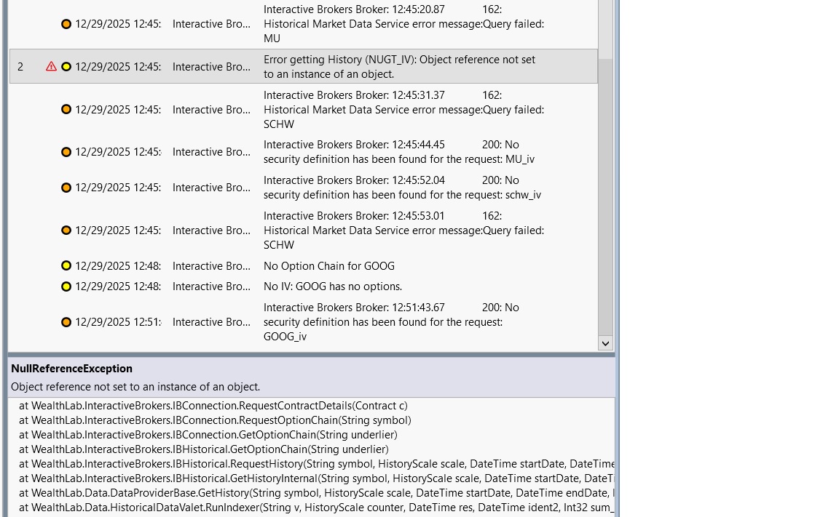
Task: Click stack line 'IBHistorical.RequestHistory'
Action: (x=317, y=464)
